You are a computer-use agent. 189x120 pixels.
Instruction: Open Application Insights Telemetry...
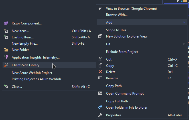(x=49, y=57)
